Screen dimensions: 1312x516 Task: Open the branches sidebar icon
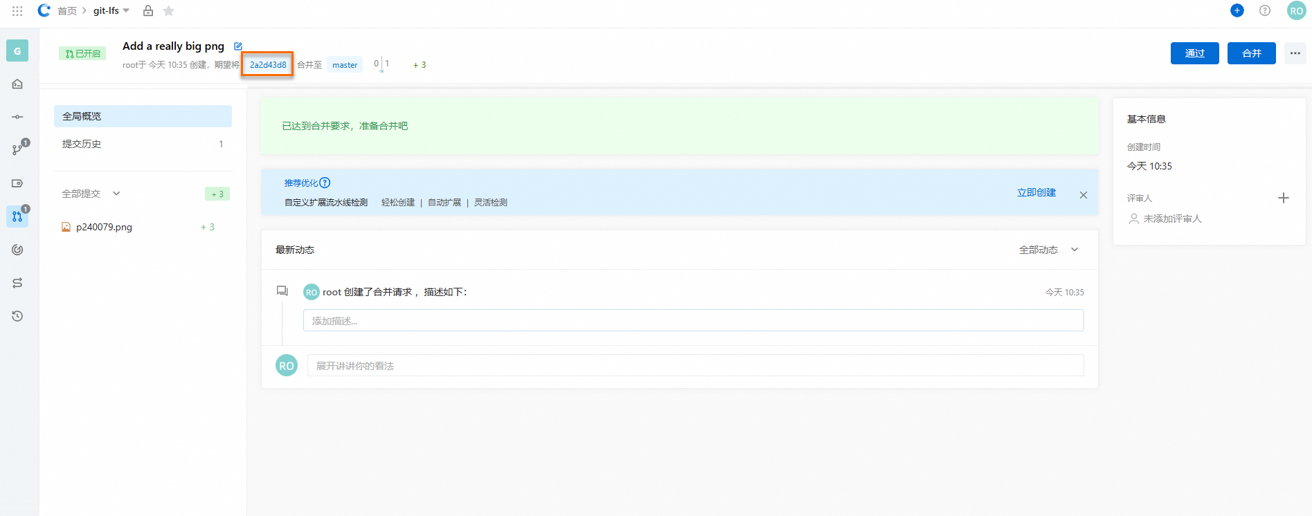[17, 149]
